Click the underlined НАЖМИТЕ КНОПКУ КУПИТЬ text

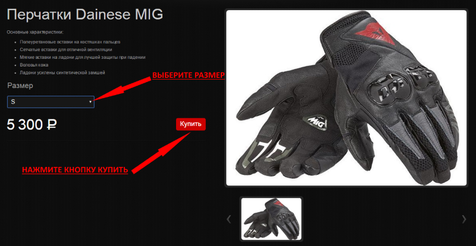(75, 170)
